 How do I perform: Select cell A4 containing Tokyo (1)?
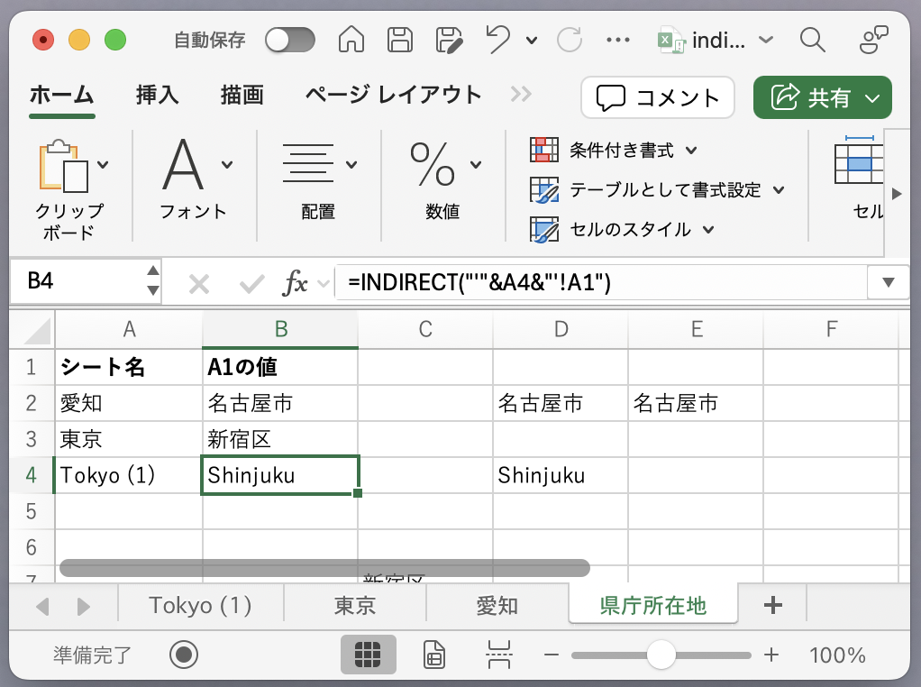129,475
